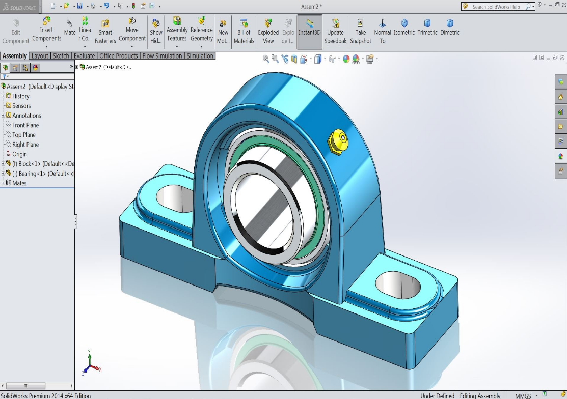Expand the Block<1> component node
This screenshot has height=399, width=567.
click(3, 164)
